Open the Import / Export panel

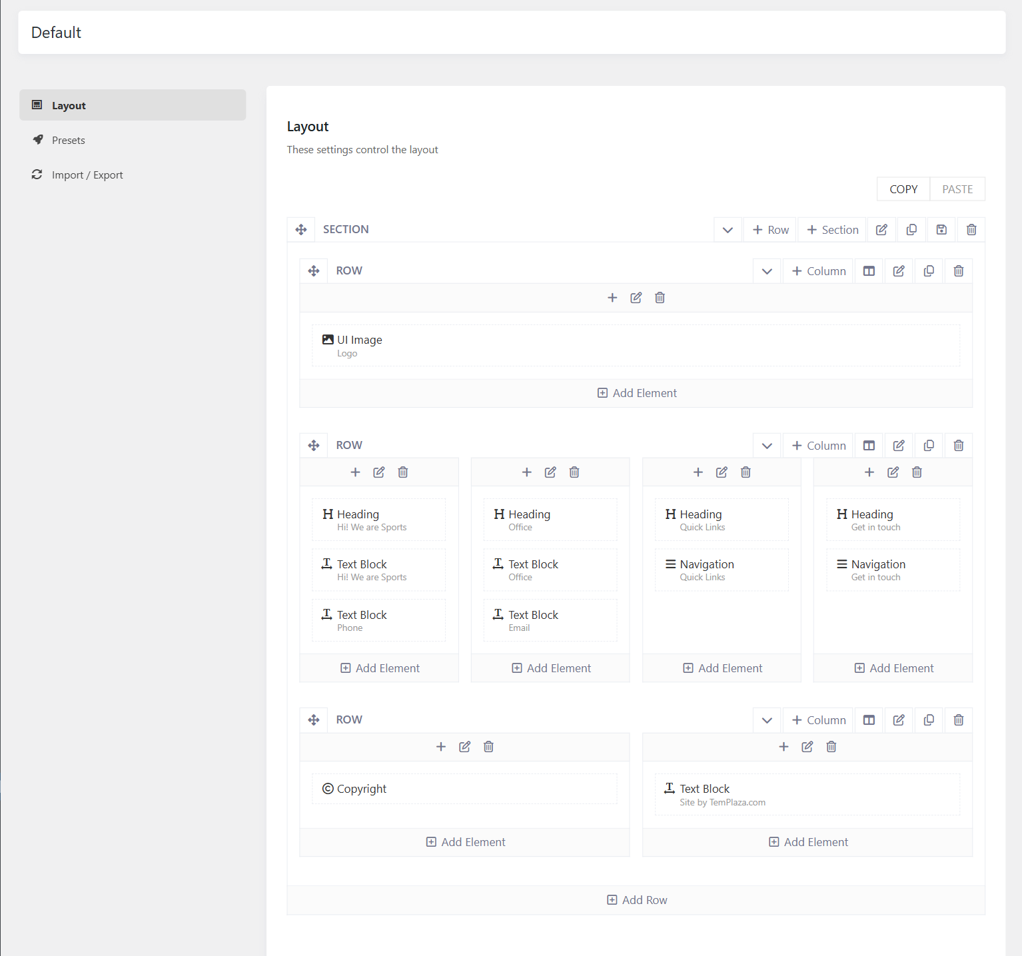(87, 175)
